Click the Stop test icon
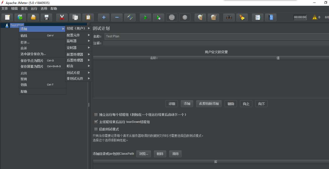This screenshot has width=329, height=169. [x=172, y=17]
